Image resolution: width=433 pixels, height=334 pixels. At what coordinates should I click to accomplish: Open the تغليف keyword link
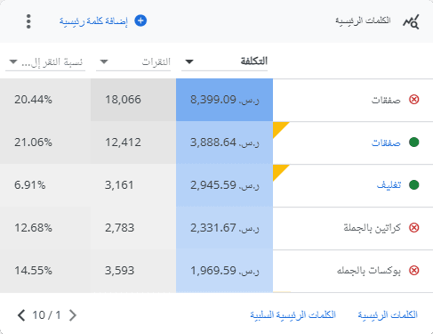pos(389,185)
